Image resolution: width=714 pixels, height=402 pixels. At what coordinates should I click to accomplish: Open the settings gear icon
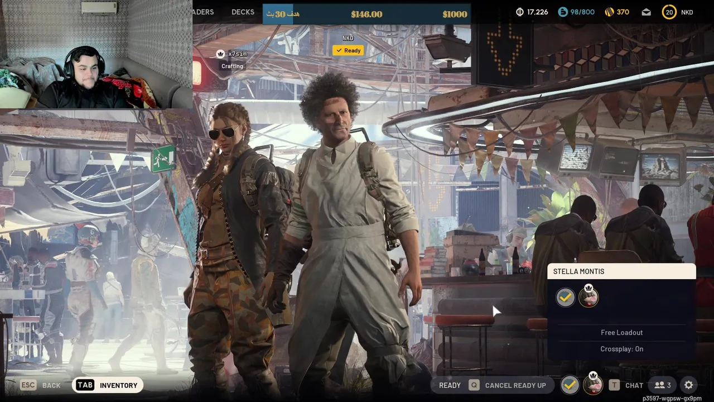pos(689,385)
